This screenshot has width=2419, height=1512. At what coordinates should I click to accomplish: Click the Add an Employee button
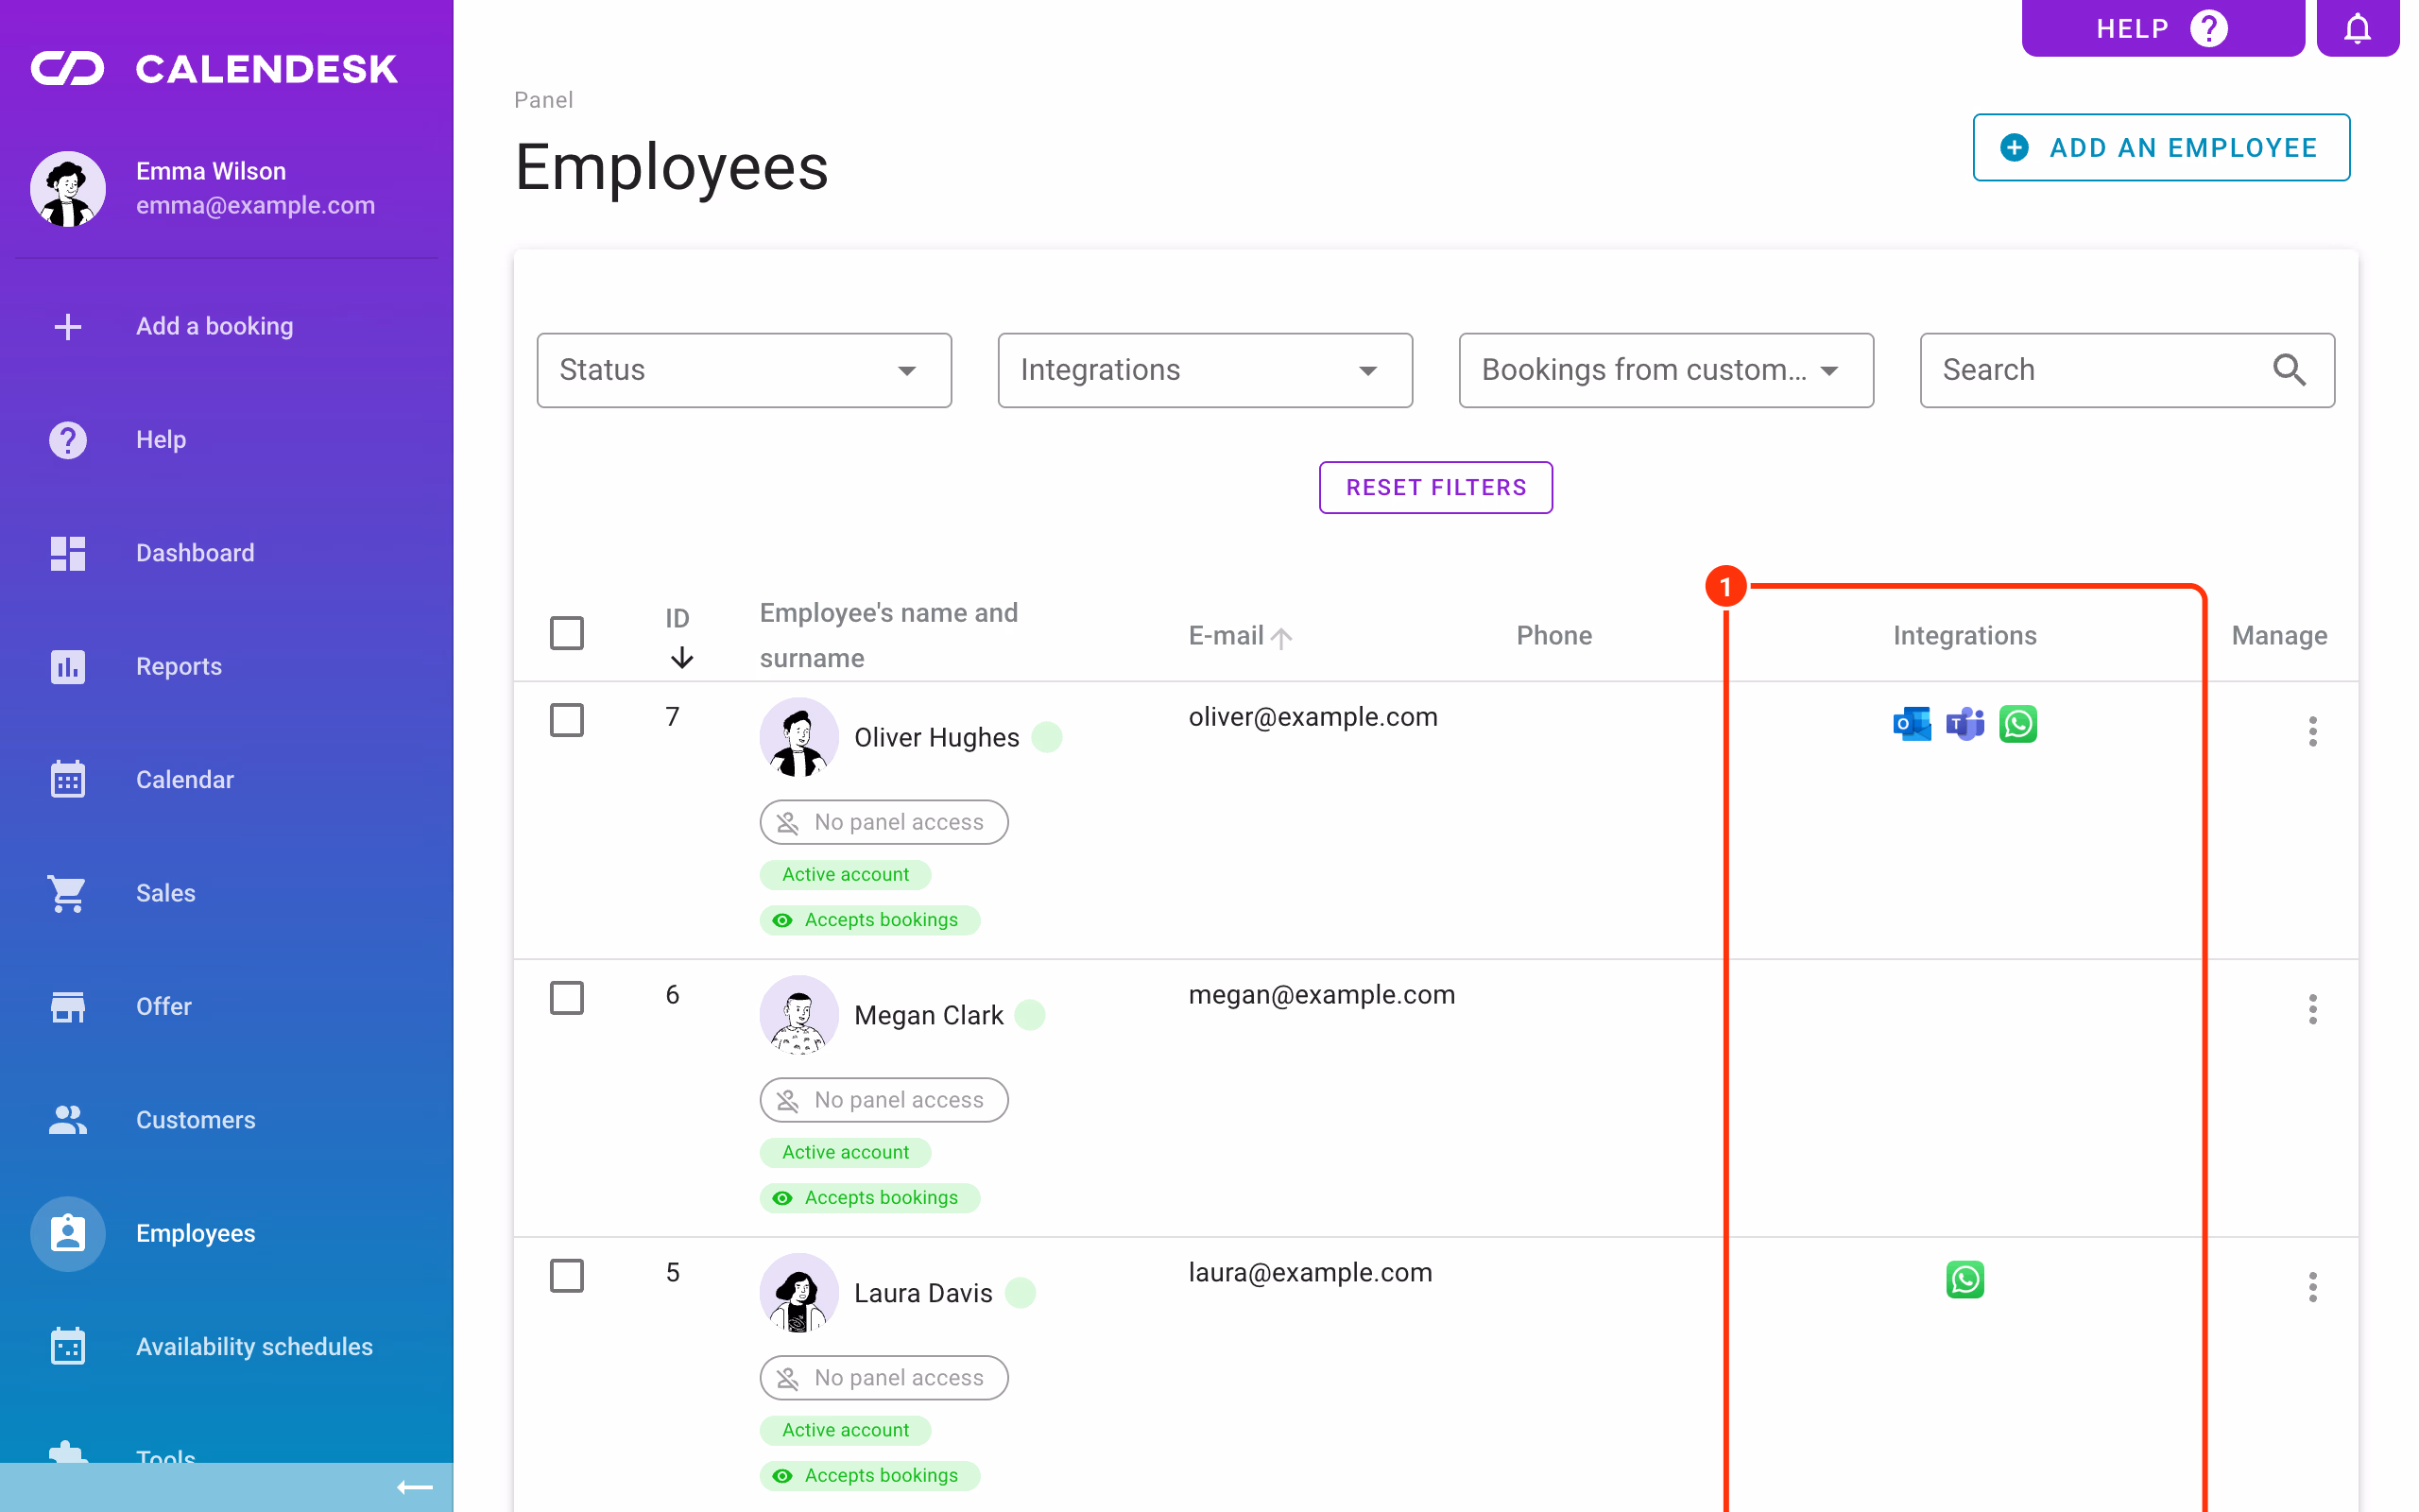tap(2161, 148)
